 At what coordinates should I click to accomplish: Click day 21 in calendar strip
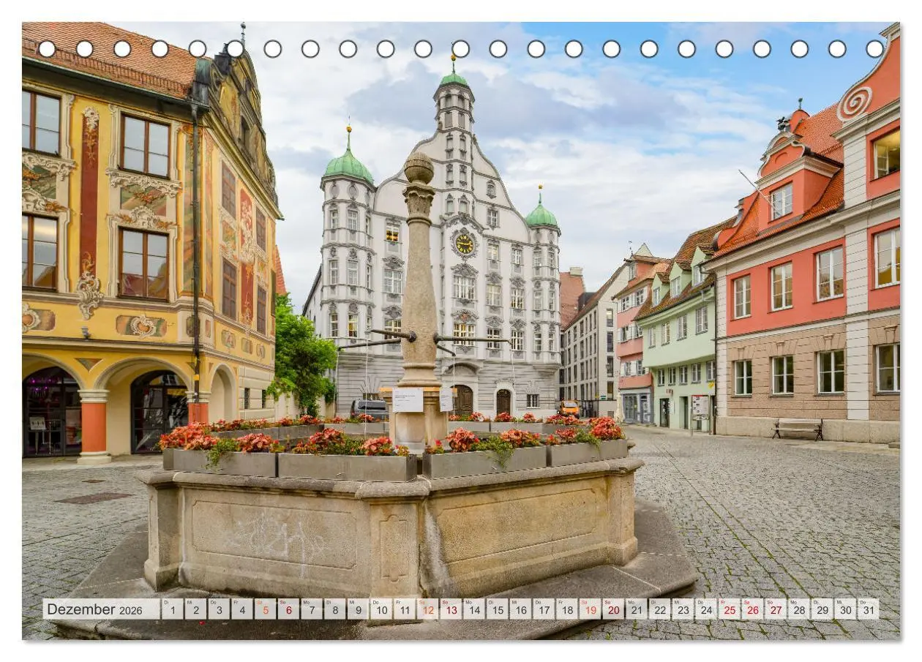(x=636, y=609)
